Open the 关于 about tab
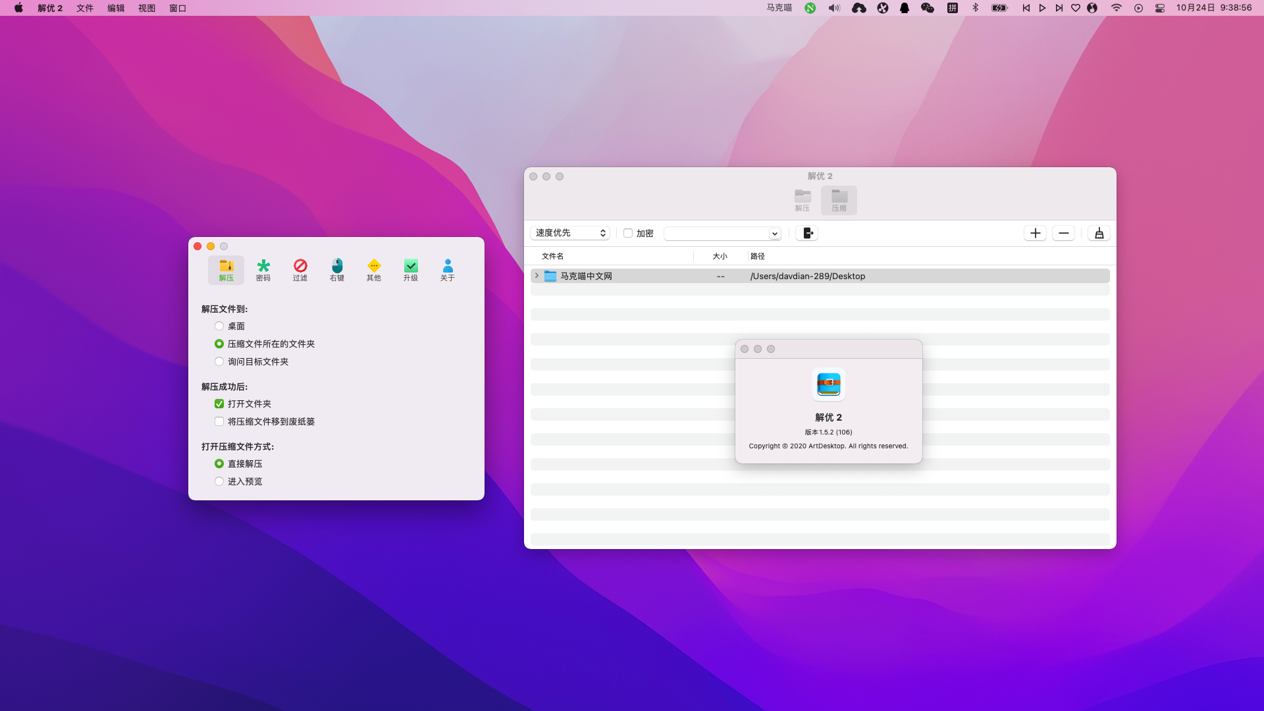The width and height of the screenshot is (1264, 711). (448, 270)
